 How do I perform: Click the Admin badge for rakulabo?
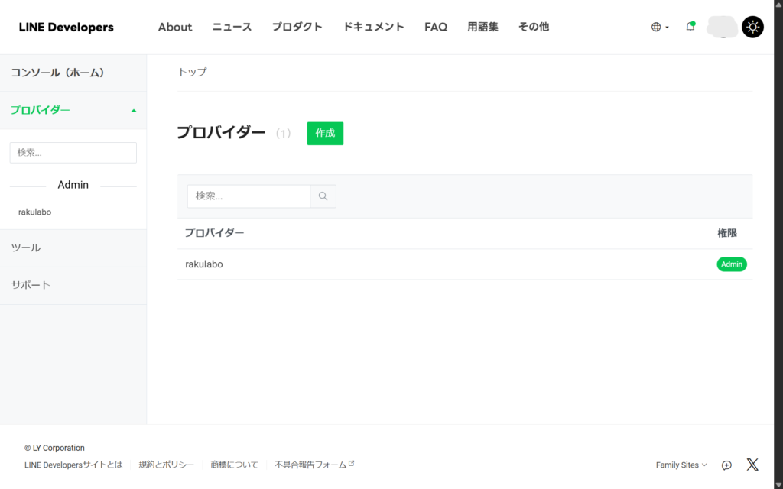pos(731,264)
